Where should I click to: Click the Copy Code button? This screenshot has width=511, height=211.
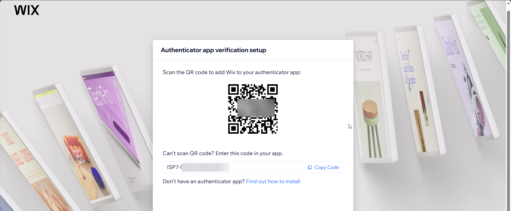pyautogui.click(x=323, y=167)
